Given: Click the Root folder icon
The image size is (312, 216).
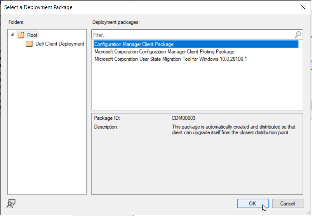Looking at the screenshot, I should click(21, 35).
